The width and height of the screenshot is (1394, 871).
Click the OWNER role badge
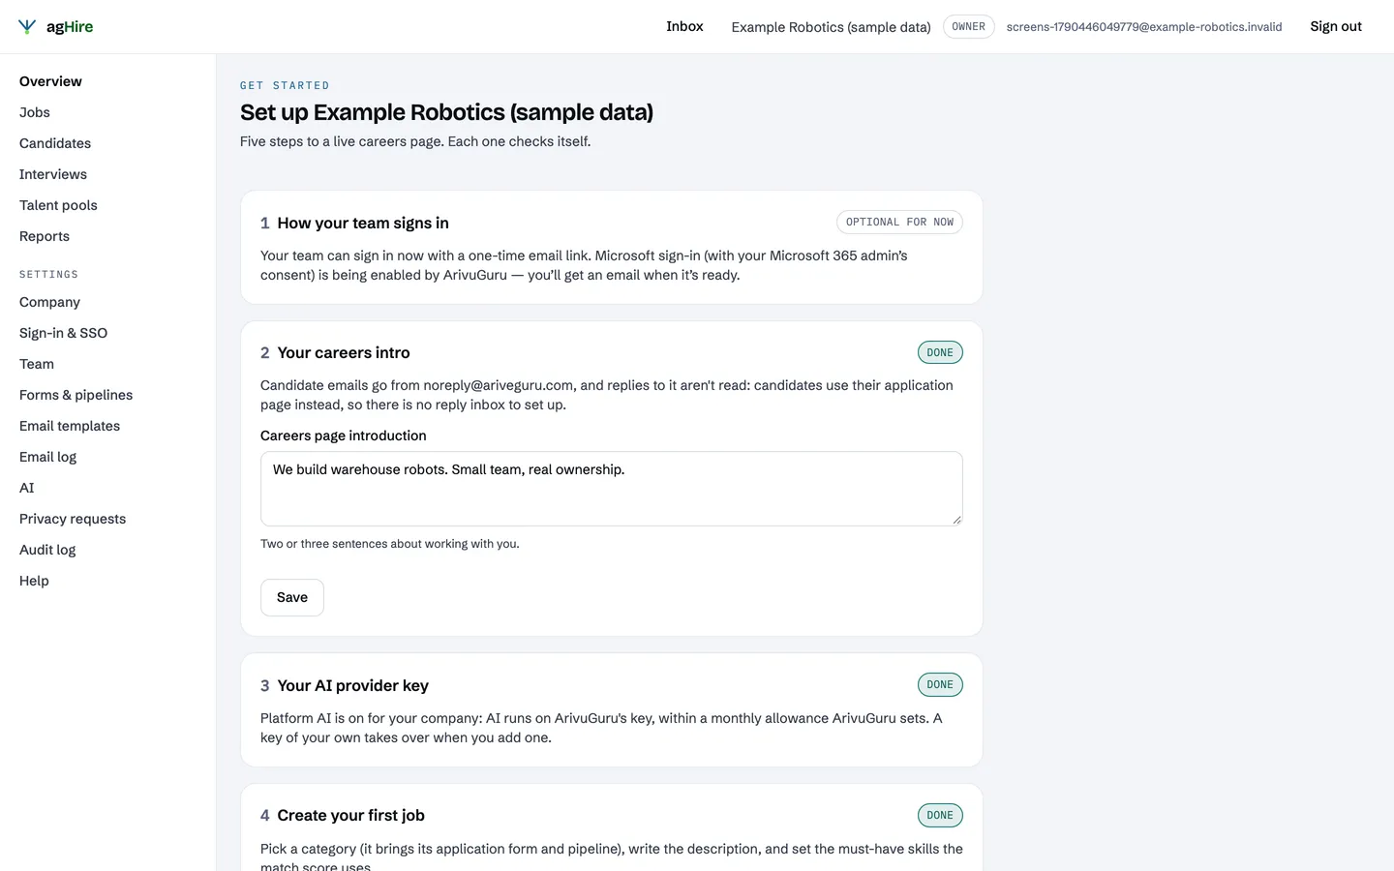point(968,27)
